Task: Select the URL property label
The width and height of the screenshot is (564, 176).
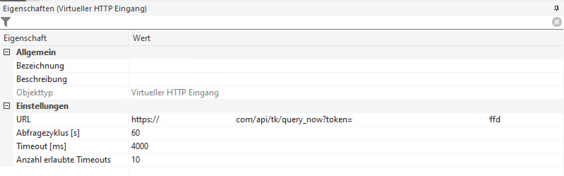Action: (x=24, y=119)
